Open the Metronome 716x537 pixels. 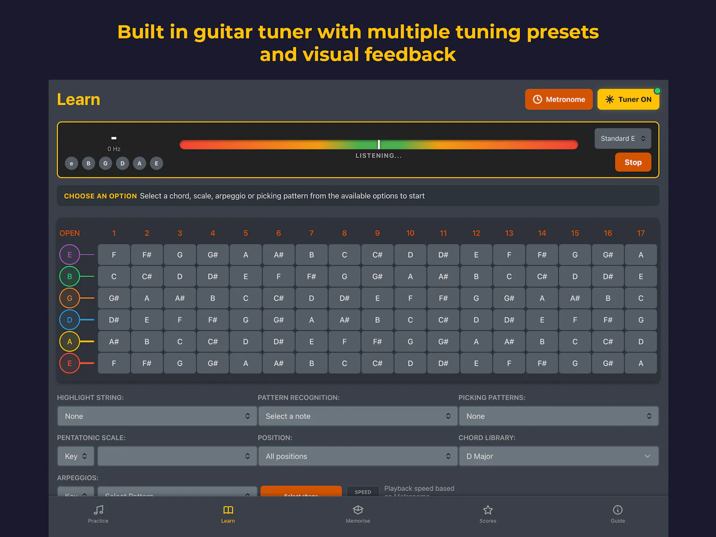559,99
